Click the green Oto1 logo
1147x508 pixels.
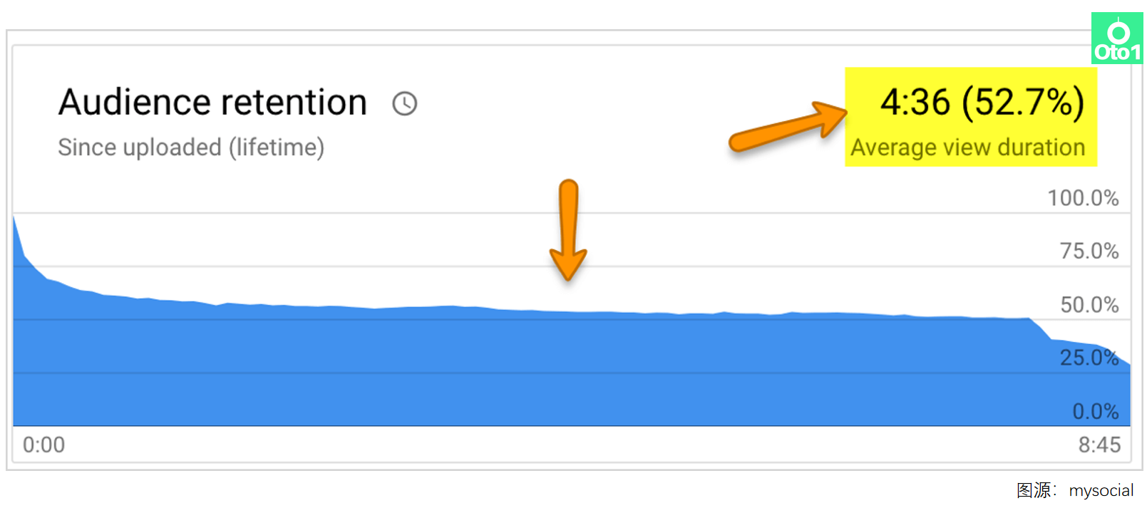coord(1116,39)
